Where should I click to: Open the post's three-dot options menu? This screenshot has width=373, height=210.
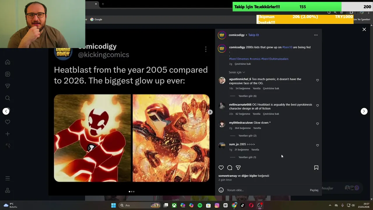(316, 35)
